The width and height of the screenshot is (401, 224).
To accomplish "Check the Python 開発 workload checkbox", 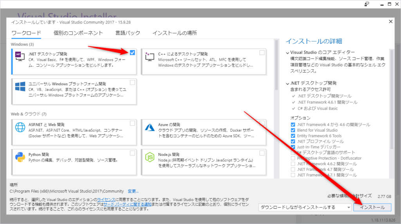I will tap(132, 153).
